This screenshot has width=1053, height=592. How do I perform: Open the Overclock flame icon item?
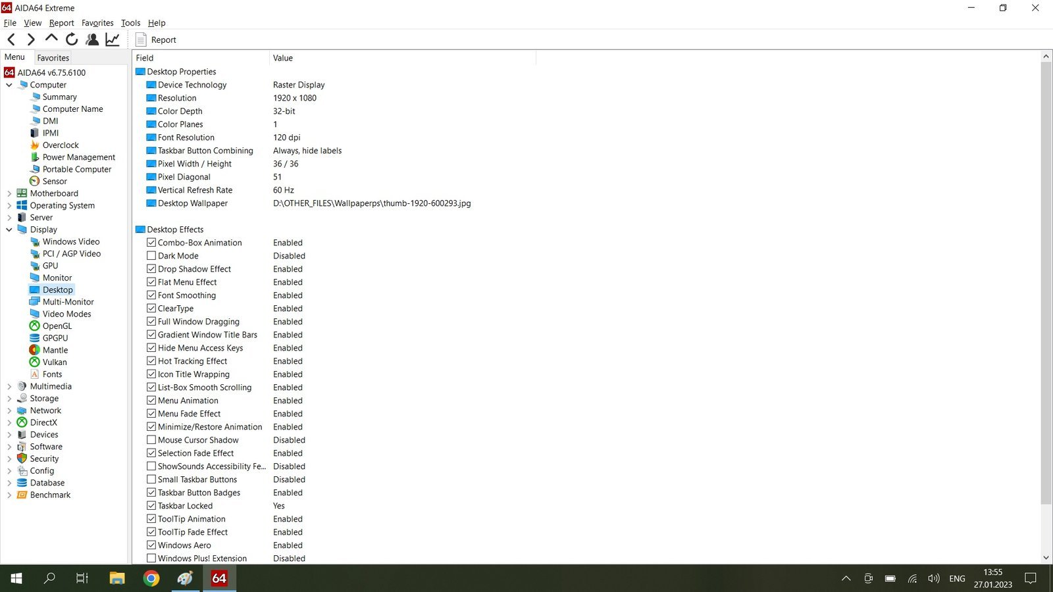[x=35, y=145]
